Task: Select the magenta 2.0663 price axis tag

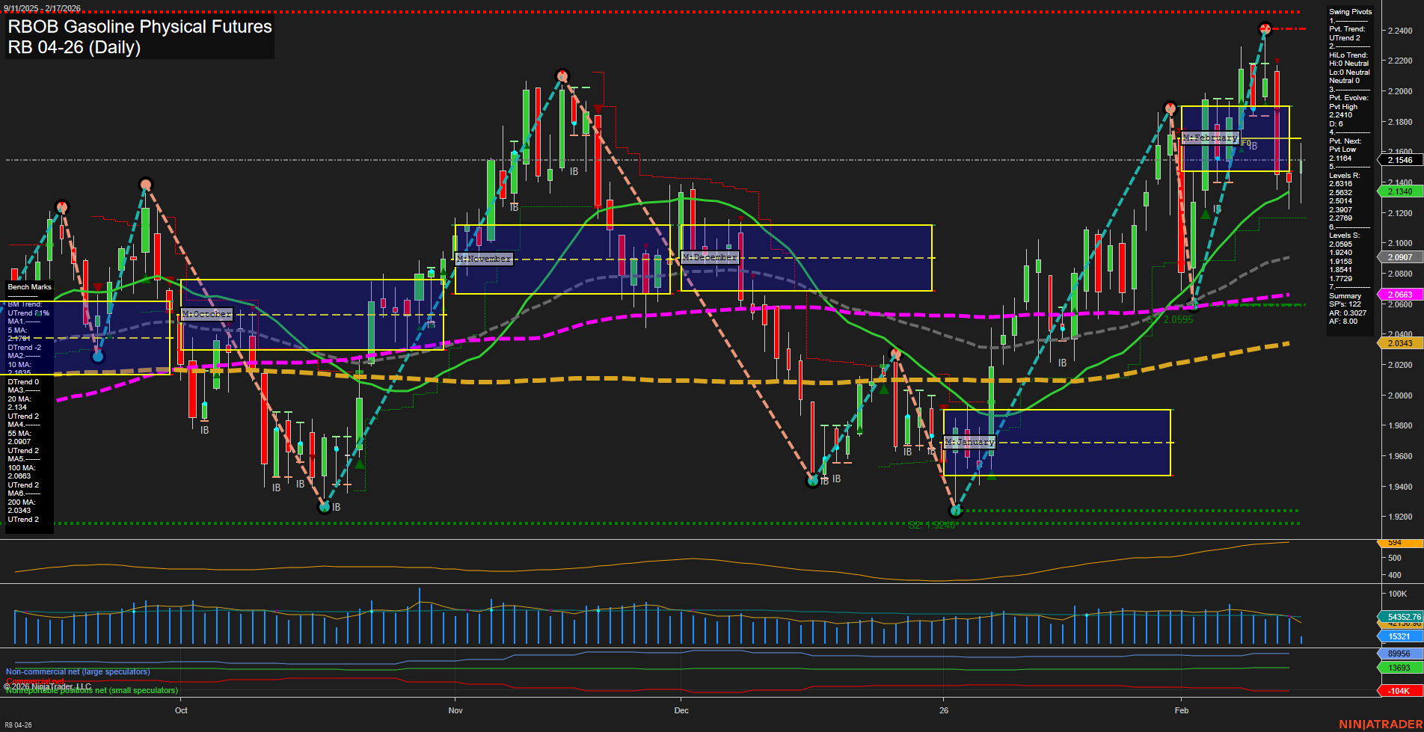Action: click(1399, 295)
